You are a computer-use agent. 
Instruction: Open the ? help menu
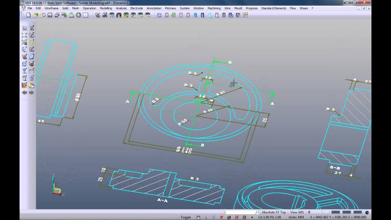pos(312,8)
